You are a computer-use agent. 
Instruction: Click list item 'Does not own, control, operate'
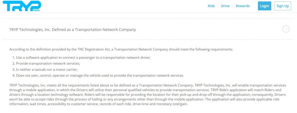(x=98, y=76)
